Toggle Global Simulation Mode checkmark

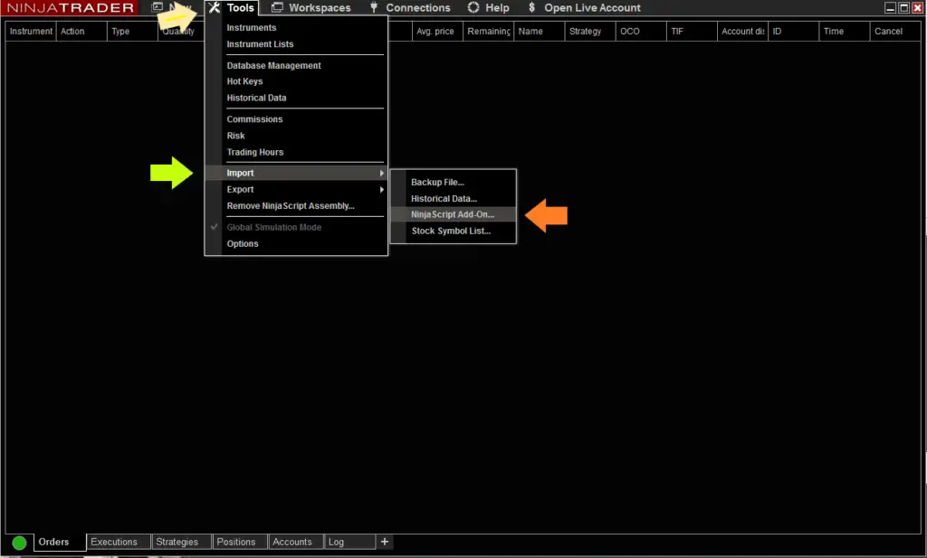(214, 227)
